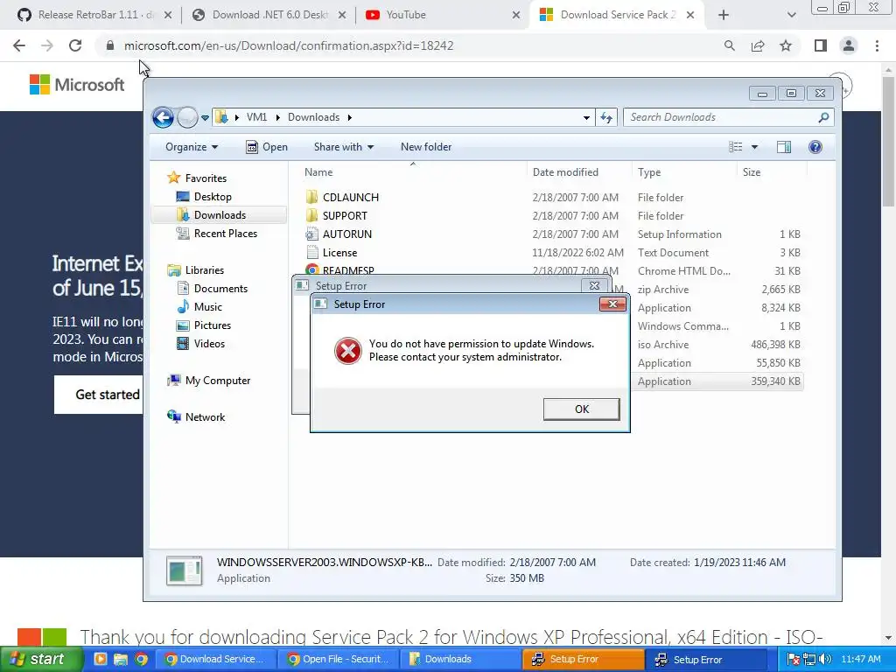Click the 55,850 KB Application row
This screenshot has width=896, height=672.
(x=719, y=363)
